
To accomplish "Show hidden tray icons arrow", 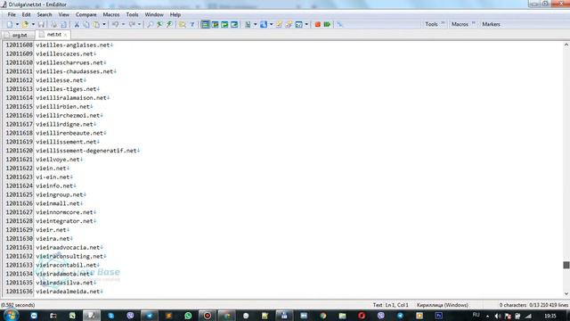I will pos(487,316).
